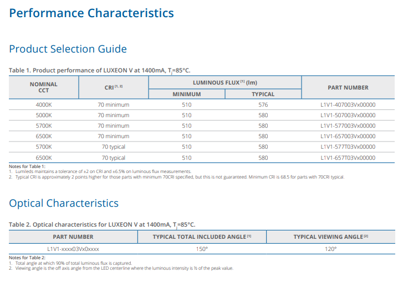The image size is (403, 283).
Task: Click the Table 1 caption text
Action: click(99, 70)
